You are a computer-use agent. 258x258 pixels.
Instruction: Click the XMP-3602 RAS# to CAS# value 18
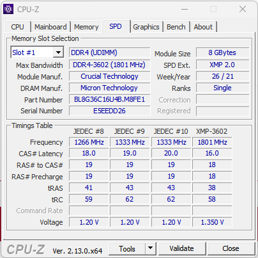pos(212,165)
